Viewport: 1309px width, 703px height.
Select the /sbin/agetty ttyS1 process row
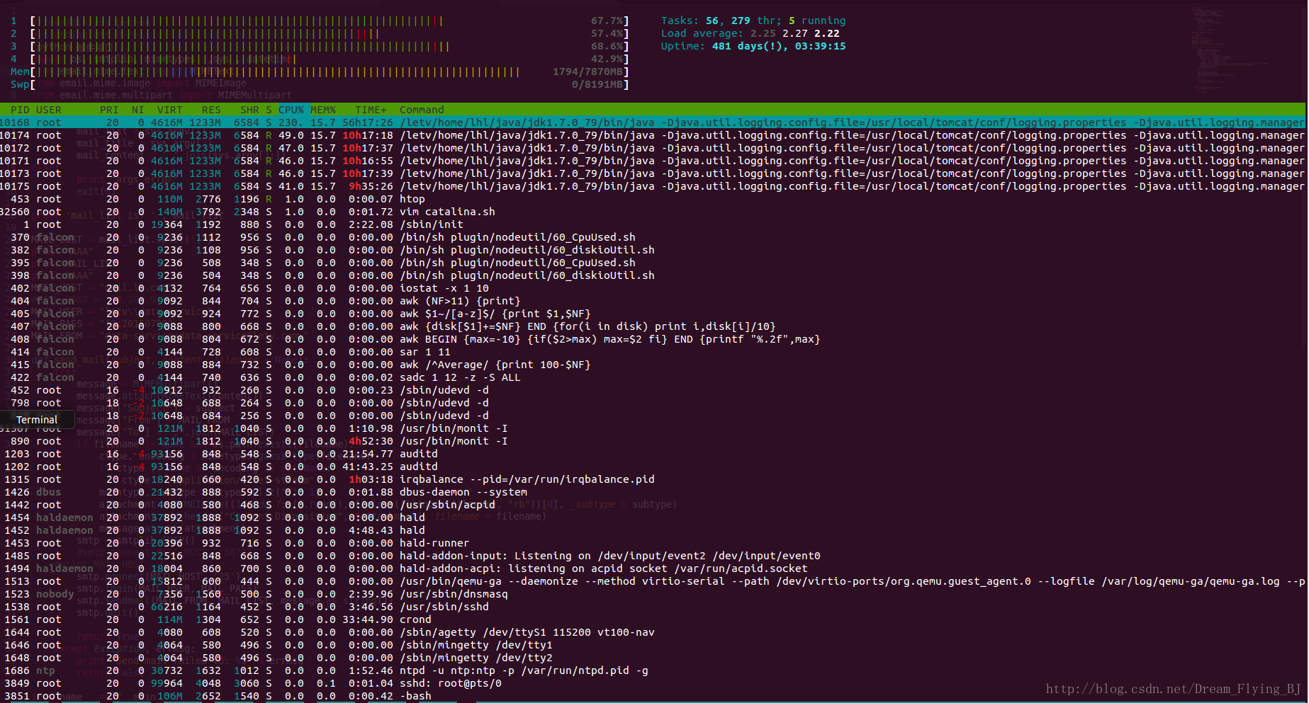click(653, 632)
